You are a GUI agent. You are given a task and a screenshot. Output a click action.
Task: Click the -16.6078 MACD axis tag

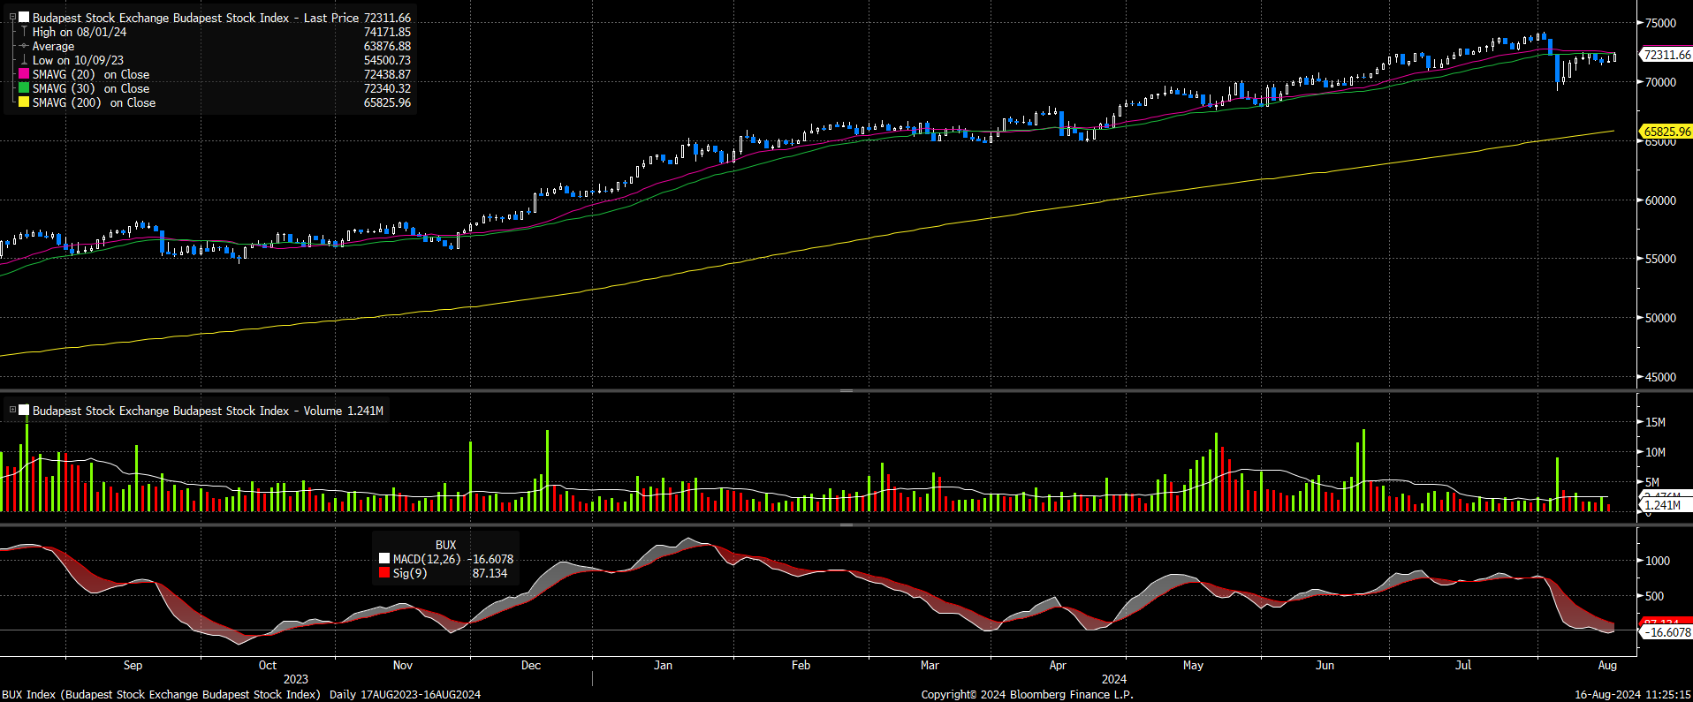point(1666,632)
